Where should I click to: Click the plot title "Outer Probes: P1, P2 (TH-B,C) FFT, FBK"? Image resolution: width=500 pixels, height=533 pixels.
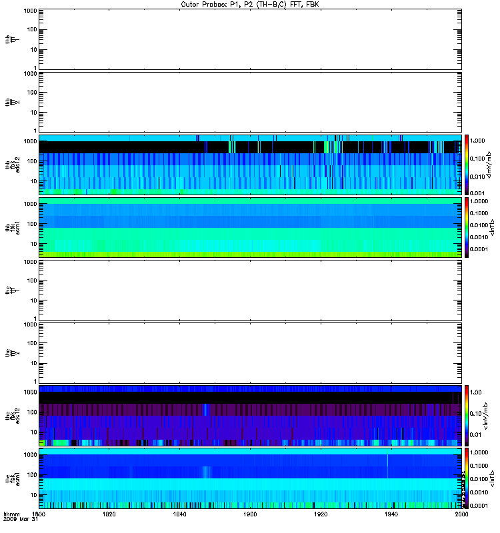[250, 5]
